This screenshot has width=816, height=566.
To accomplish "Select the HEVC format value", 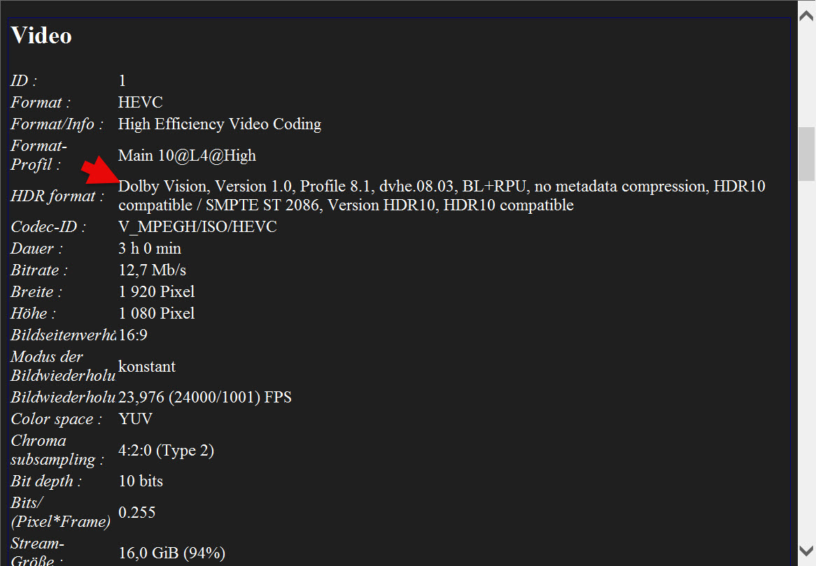I will 141,103.
